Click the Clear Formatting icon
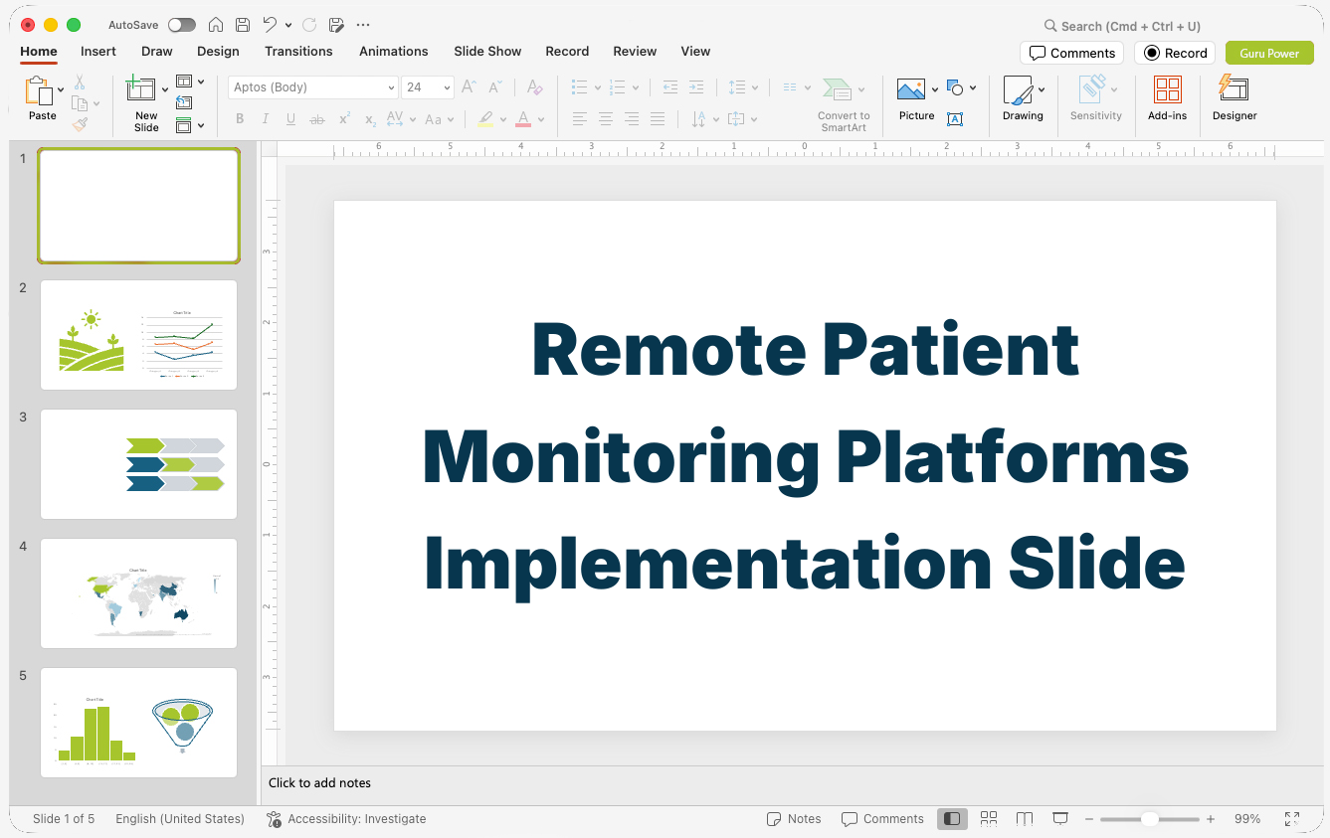 coord(534,87)
